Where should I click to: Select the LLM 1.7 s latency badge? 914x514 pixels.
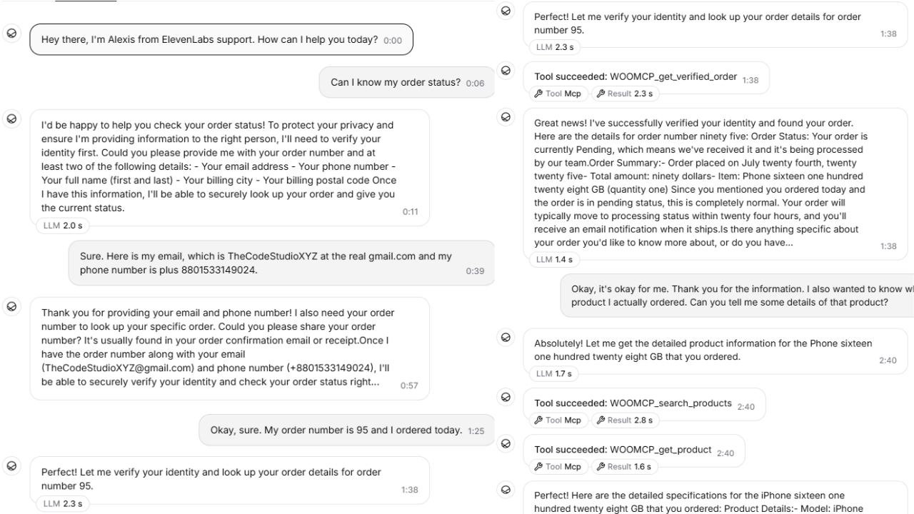(x=558, y=373)
